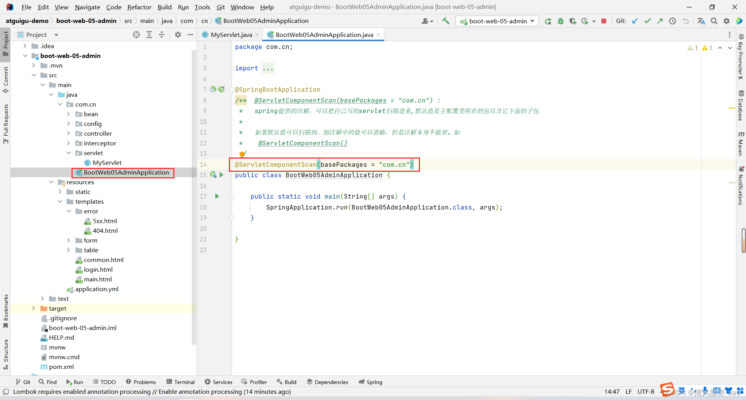Viewport: 746px width, 400px height.
Task: Open the Build menu
Action: [164, 7]
